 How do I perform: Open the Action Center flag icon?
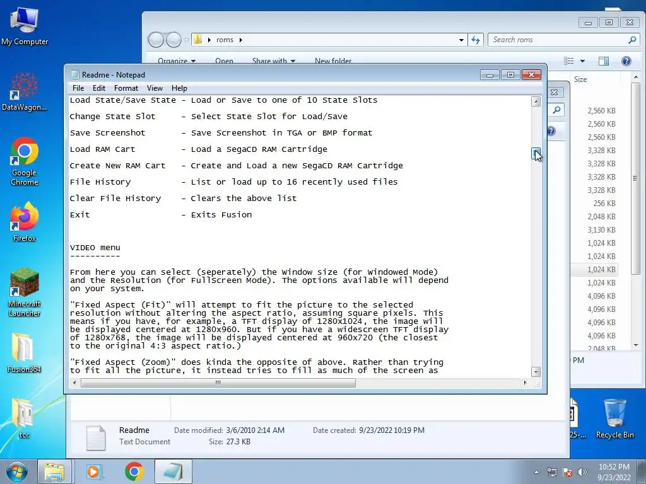point(567,472)
